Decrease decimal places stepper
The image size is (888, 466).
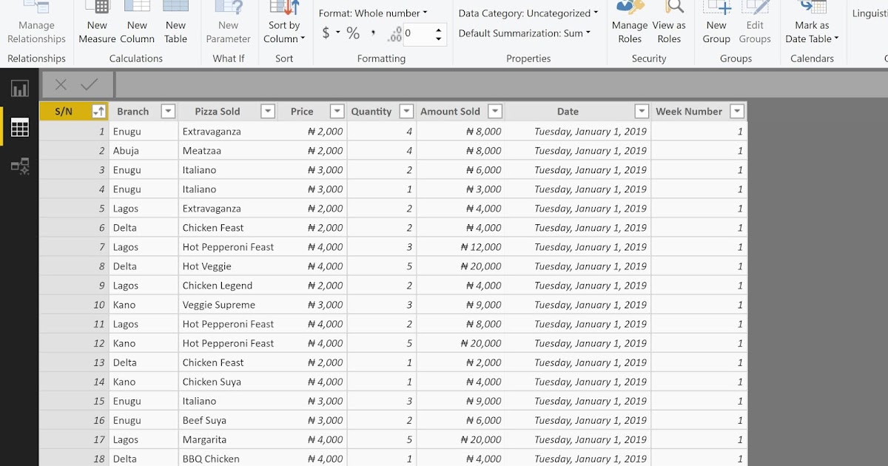click(439, 38)
